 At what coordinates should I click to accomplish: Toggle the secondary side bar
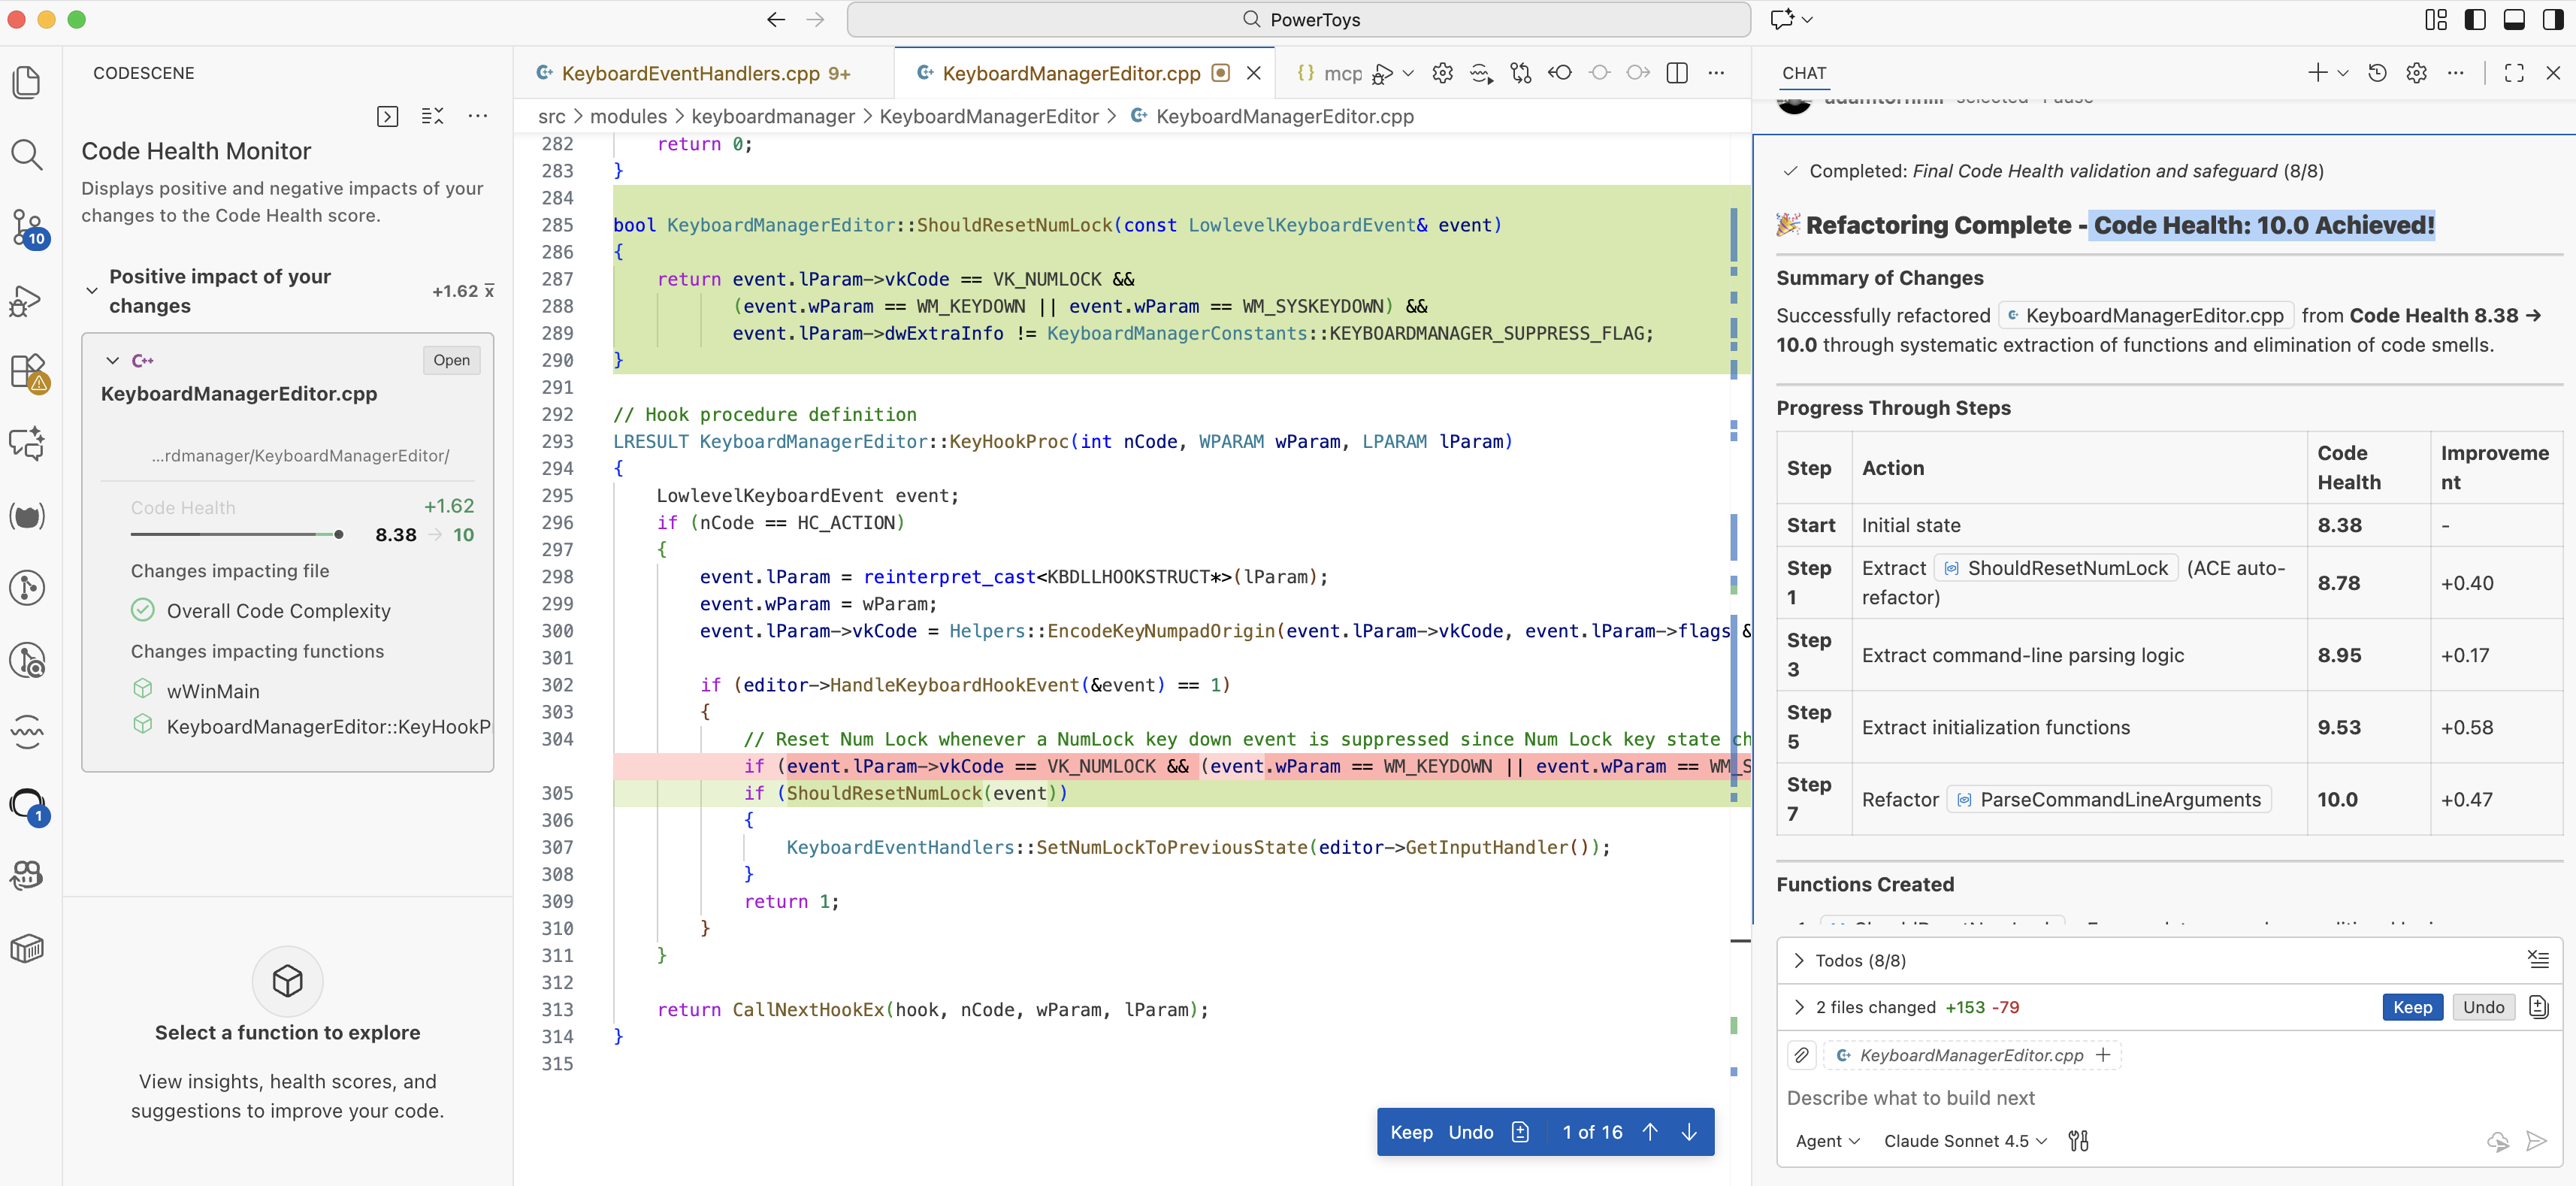tap(2553, 19)
